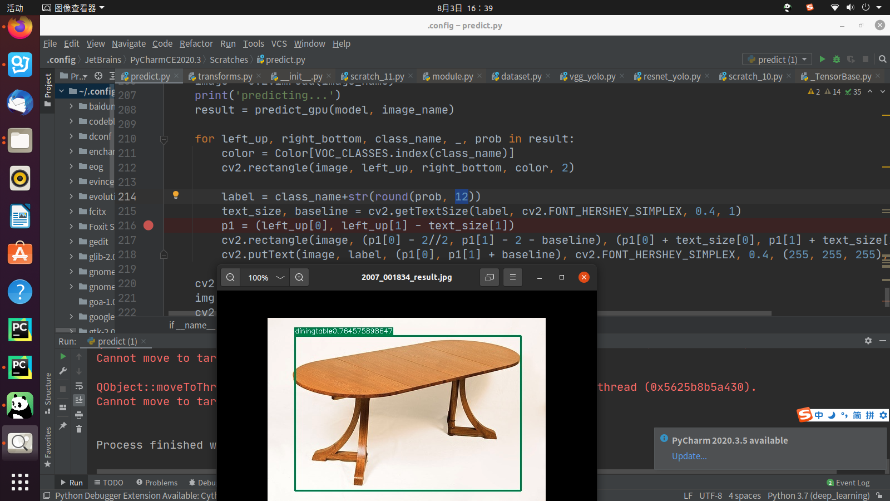Image resolution: width=890 pixels, height=501 pixels.
Task: Toggle soft-wrap in the run console
Action: pos(78,386)
